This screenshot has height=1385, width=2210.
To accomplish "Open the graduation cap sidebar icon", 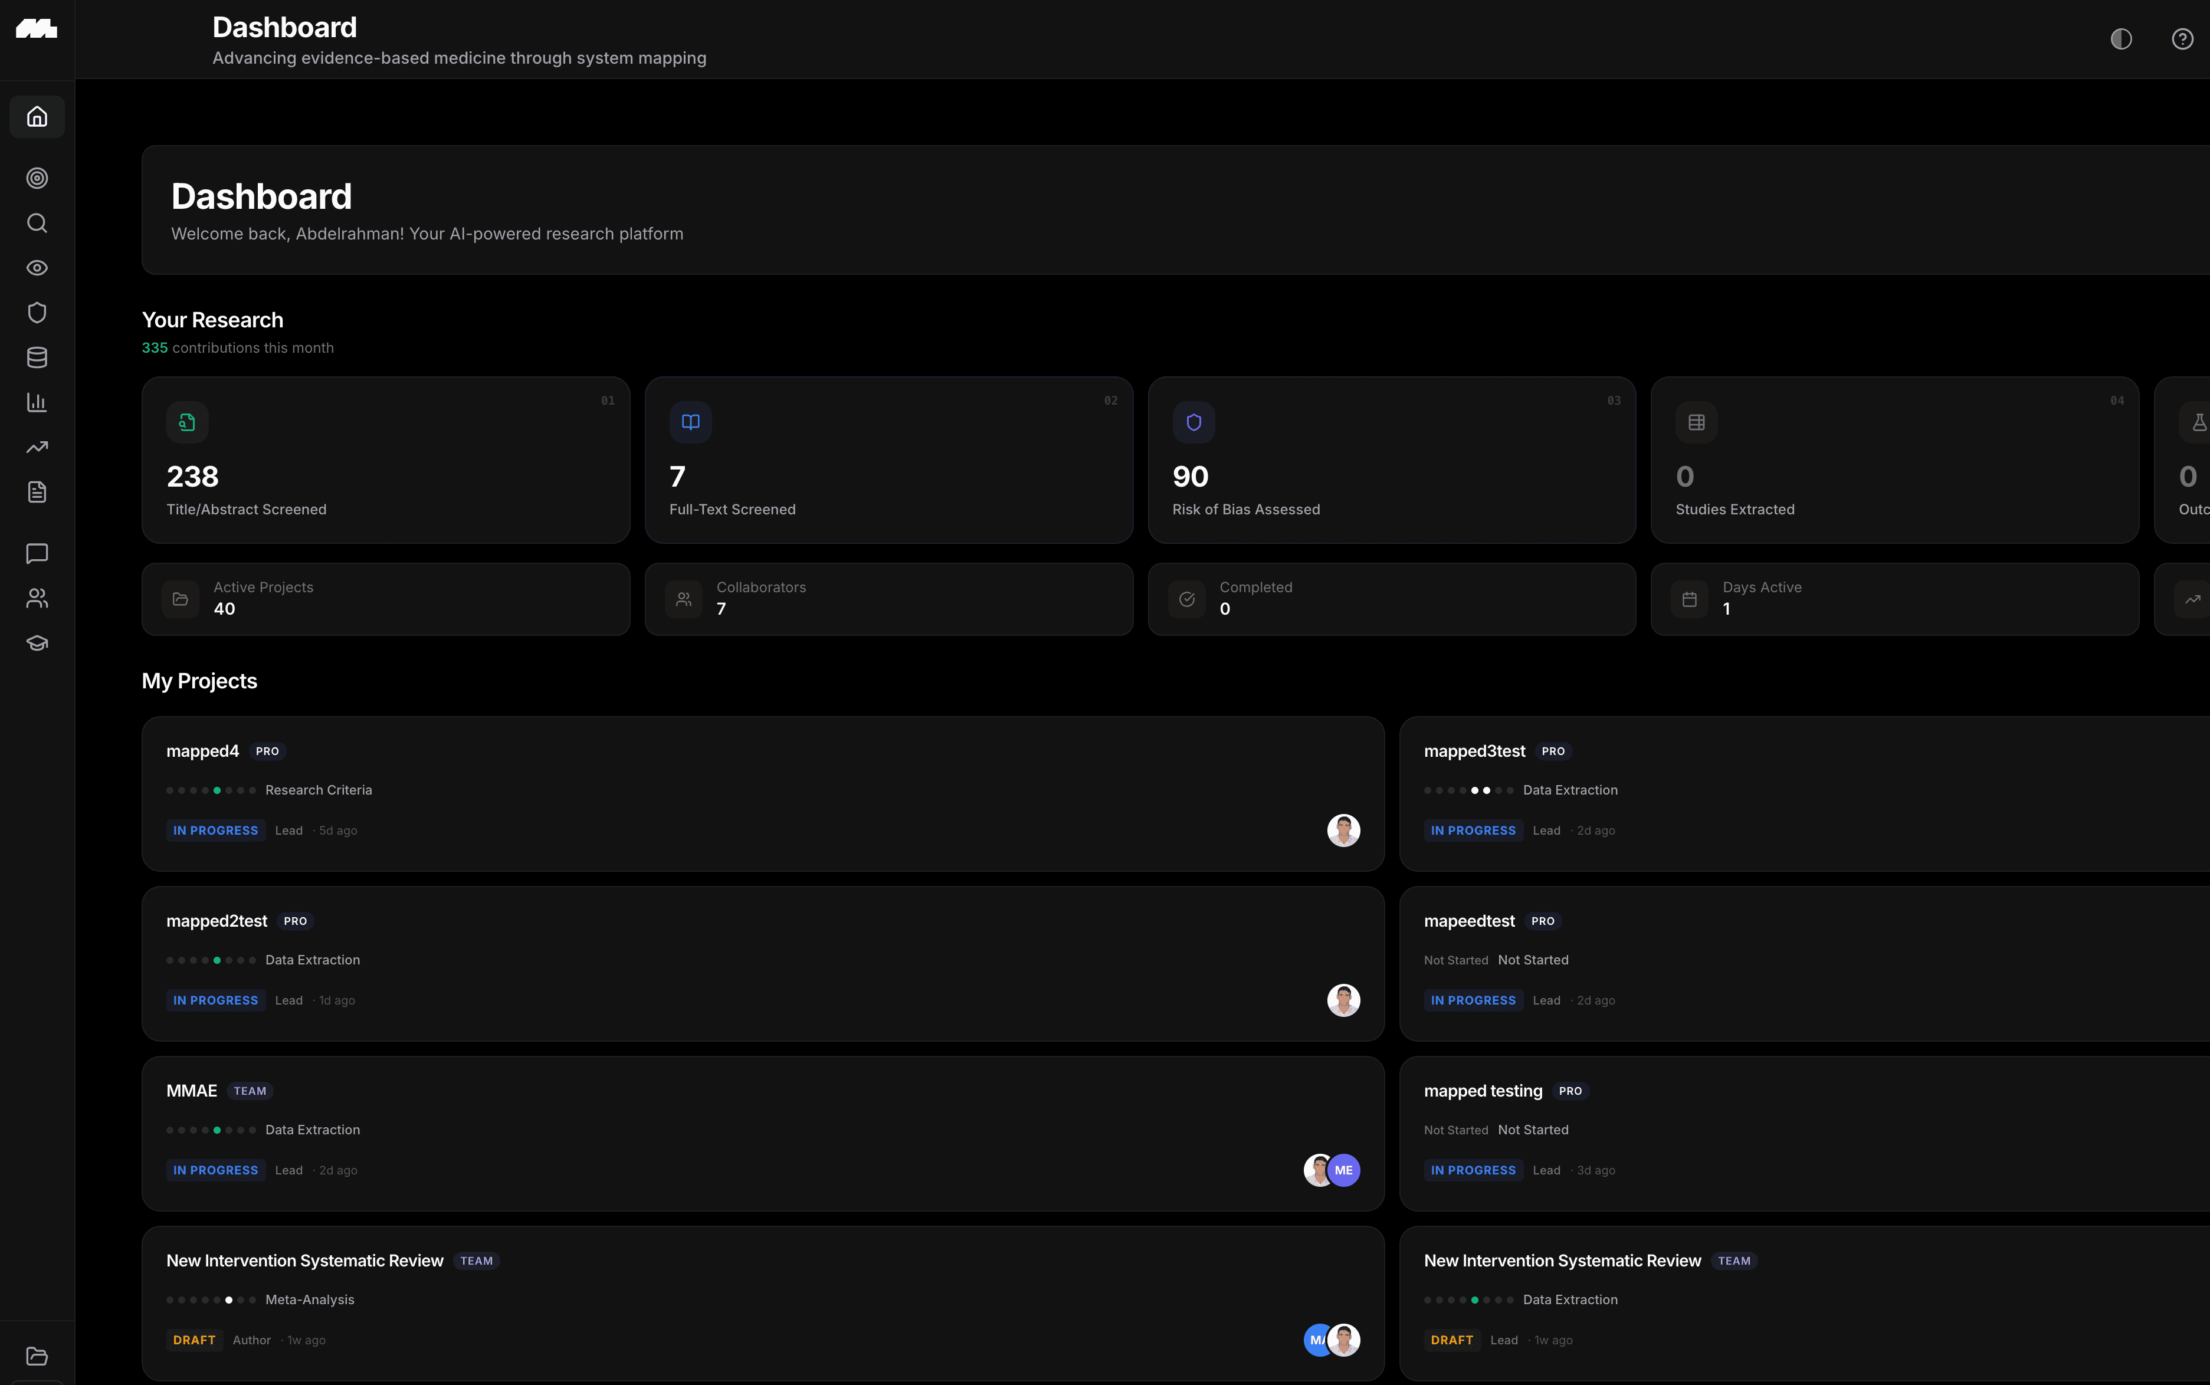I will pos(37,643).
